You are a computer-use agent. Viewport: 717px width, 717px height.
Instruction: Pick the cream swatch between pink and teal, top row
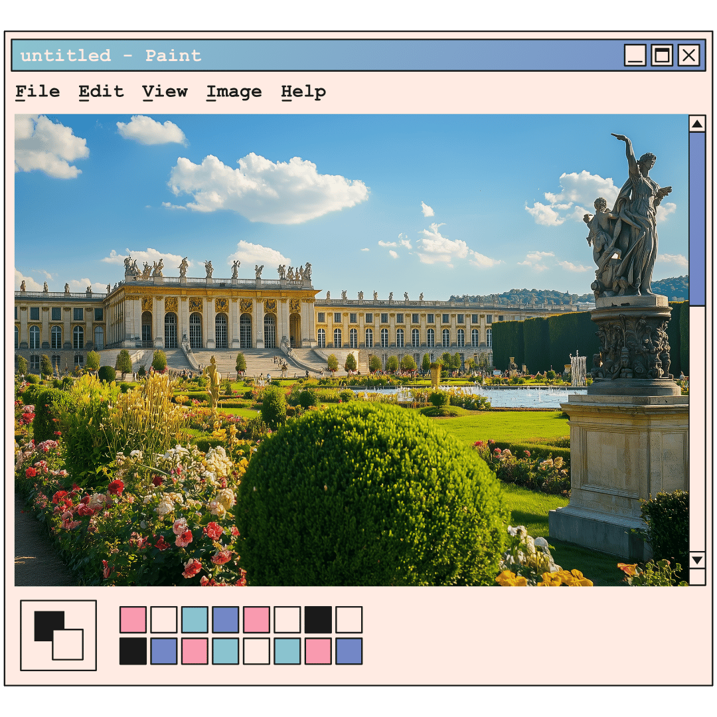[x=164, y=619]
